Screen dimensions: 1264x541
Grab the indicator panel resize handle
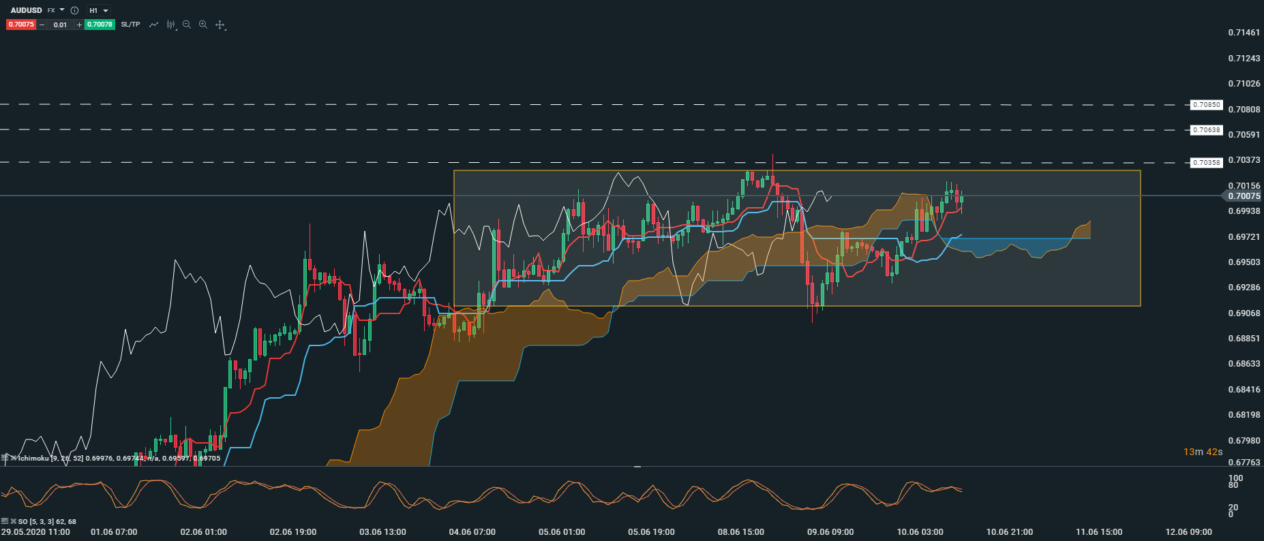(x=637, y=467)
